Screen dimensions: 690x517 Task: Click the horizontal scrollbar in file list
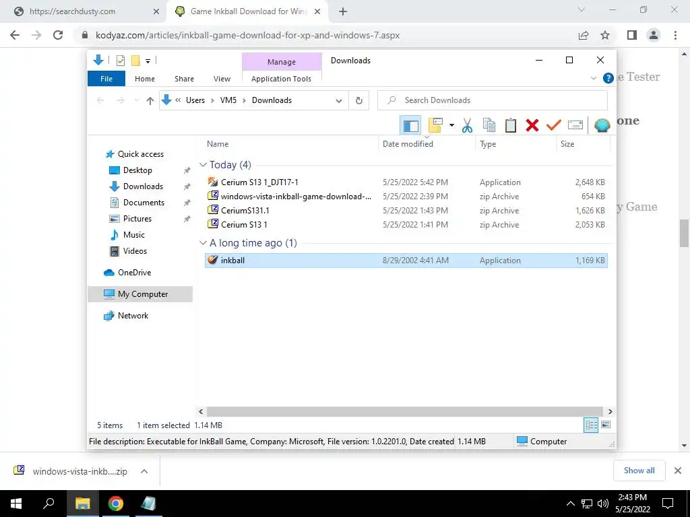tap(405, 411)
